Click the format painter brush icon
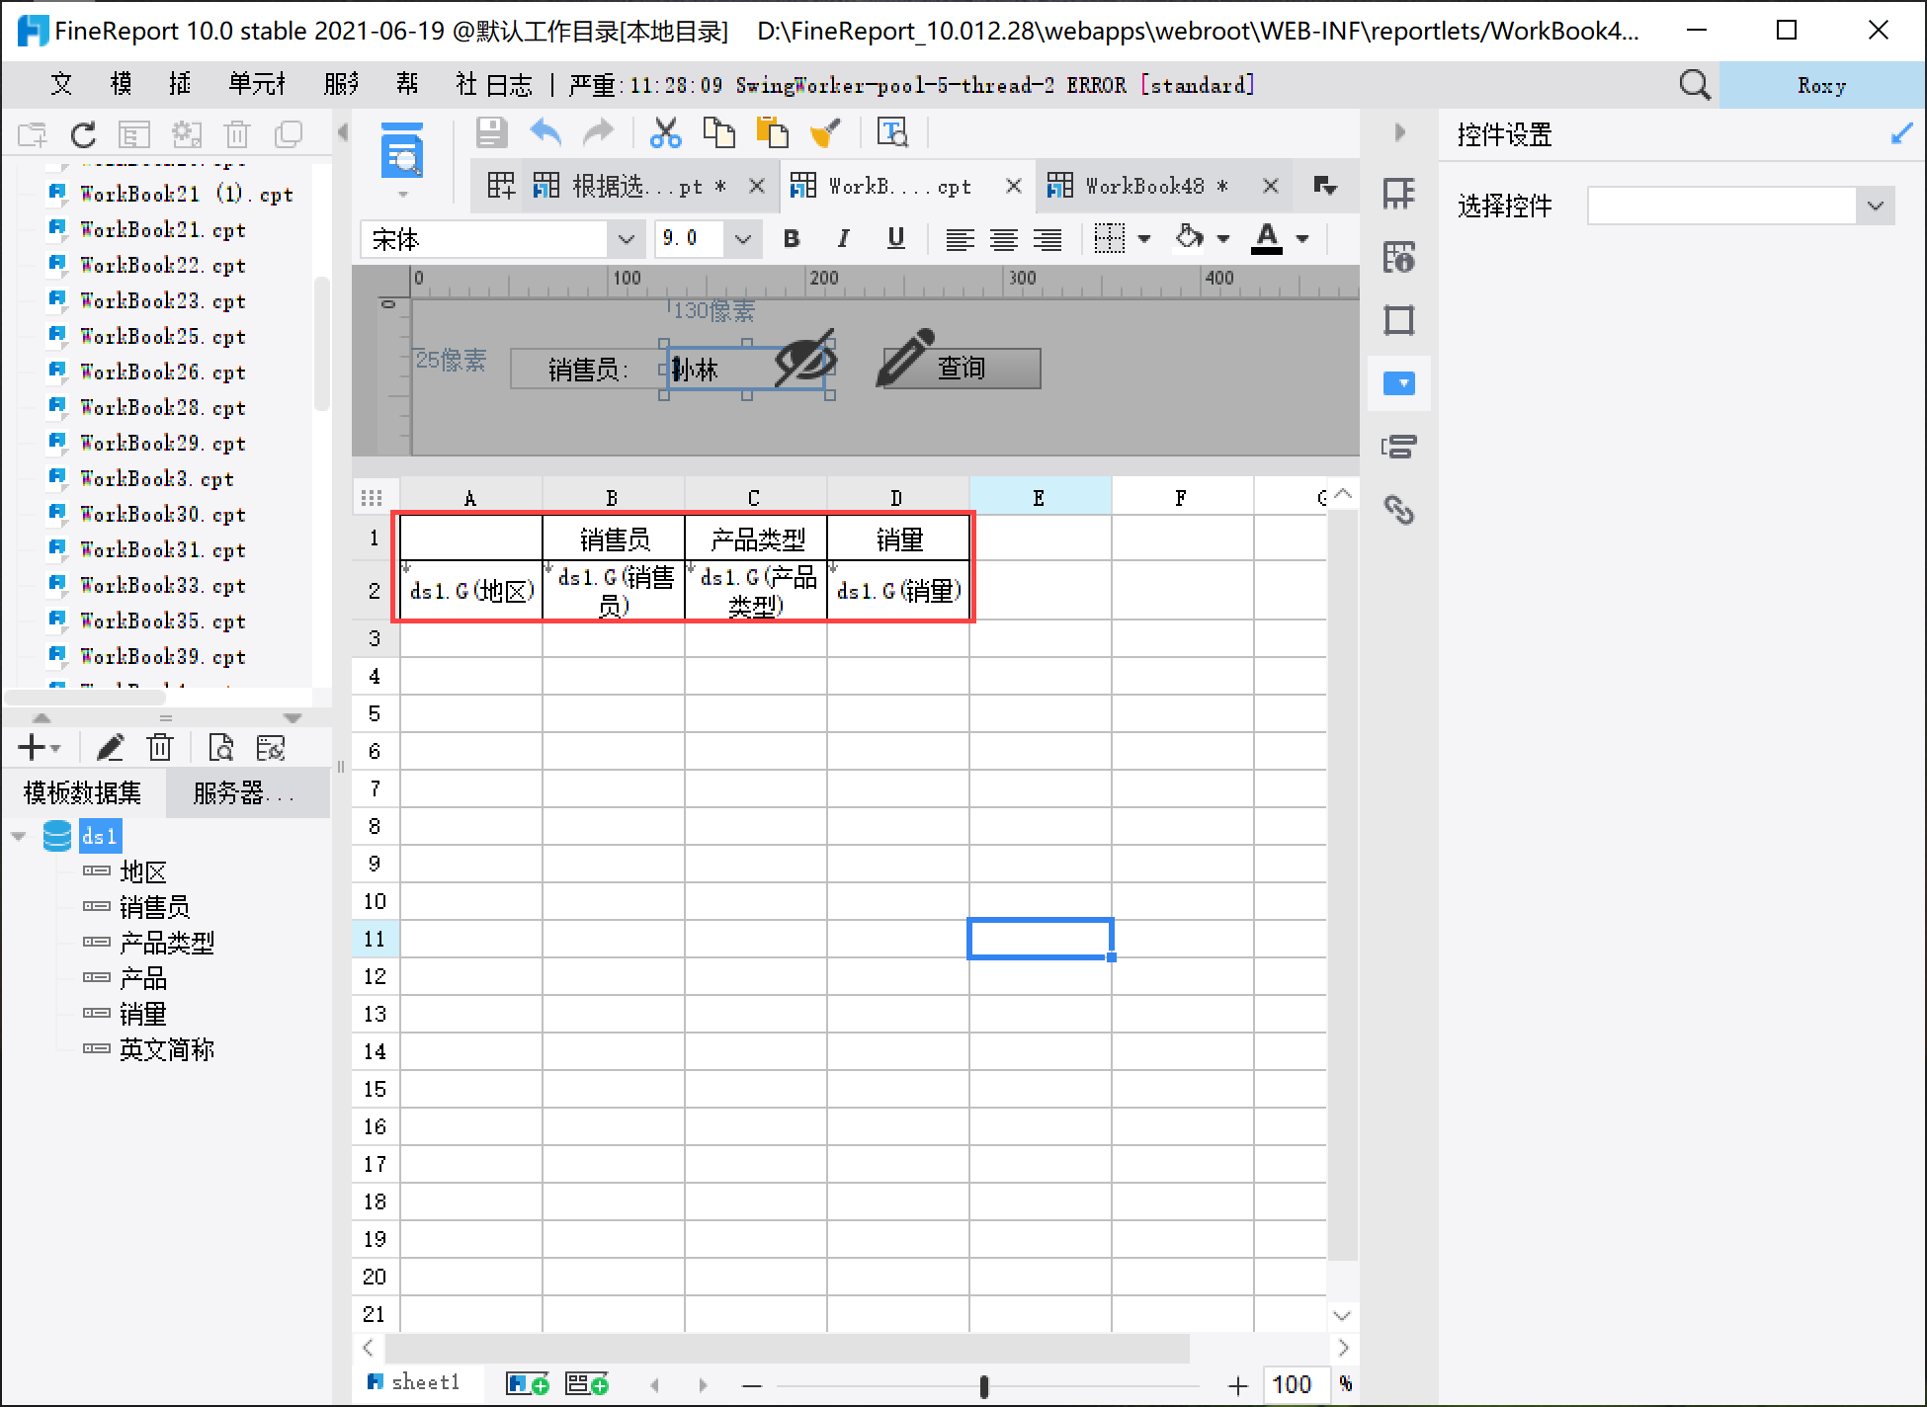Viewport: 1927px width, 1407px height. pos(825,132)
